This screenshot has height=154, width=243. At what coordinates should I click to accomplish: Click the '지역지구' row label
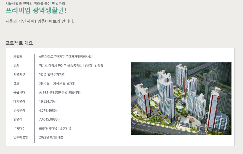19,75
